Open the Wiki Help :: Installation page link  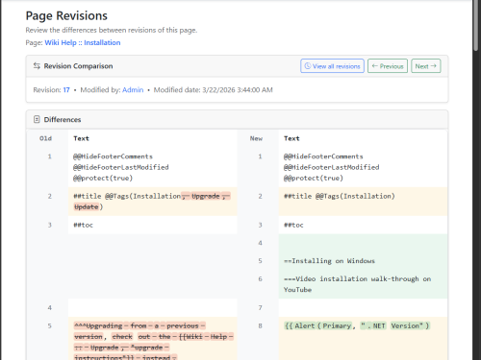pyautogui.click(x=83, y=42)
